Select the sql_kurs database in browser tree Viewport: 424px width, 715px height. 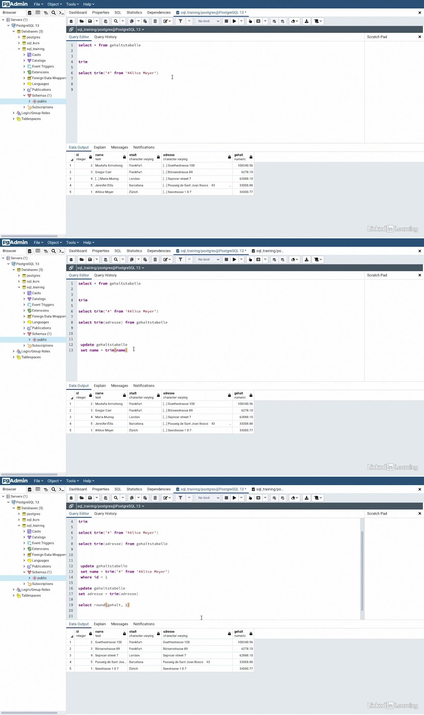(x=33, y=43)
